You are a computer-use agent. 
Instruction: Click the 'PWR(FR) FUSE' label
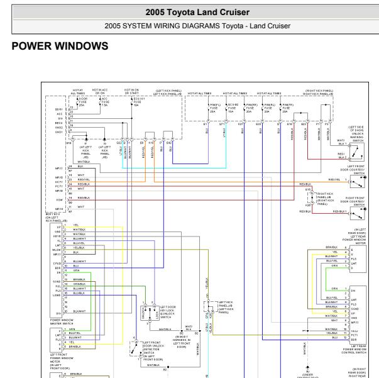point(288,106)
